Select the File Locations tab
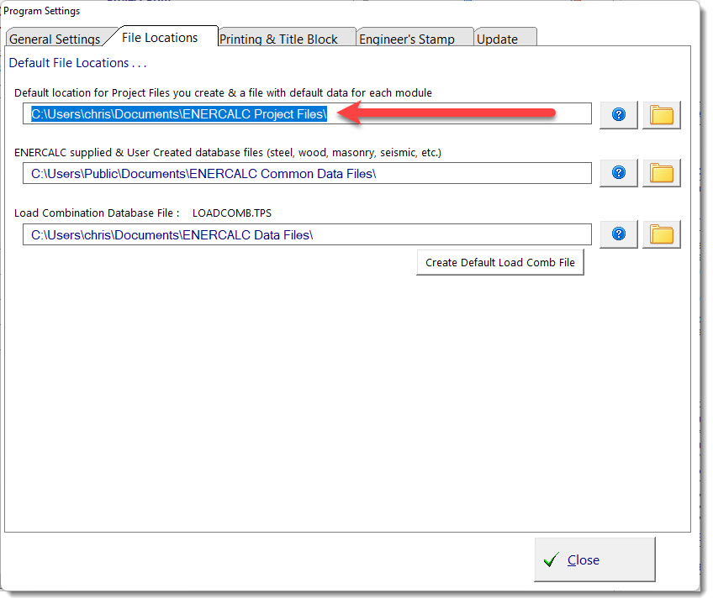The width and height of the screenshot is (713, 604). coord(160,38)
